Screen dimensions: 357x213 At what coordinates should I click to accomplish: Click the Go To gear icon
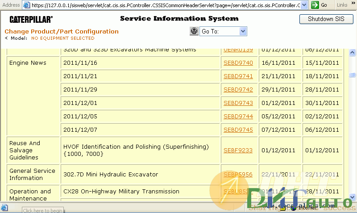point(194,31)
